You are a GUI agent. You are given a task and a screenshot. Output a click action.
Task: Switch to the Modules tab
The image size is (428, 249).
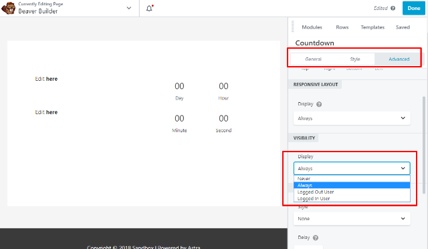[312, 27]
